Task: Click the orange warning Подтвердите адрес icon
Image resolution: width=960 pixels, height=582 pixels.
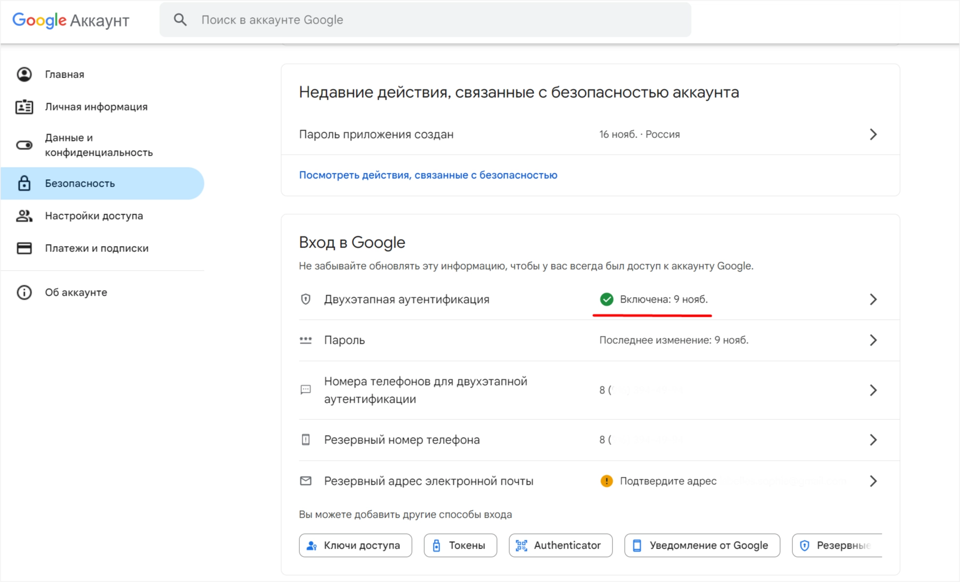Action: pyautogui.click(x=607, y=481)
